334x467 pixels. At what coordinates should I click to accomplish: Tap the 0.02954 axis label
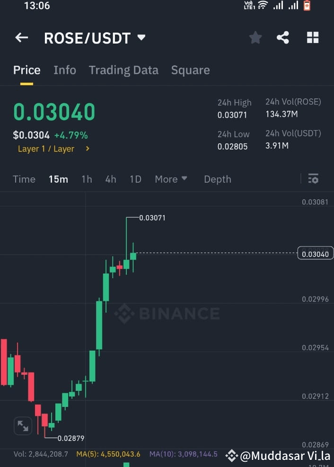pyautogui.click(x=315, y=348)
